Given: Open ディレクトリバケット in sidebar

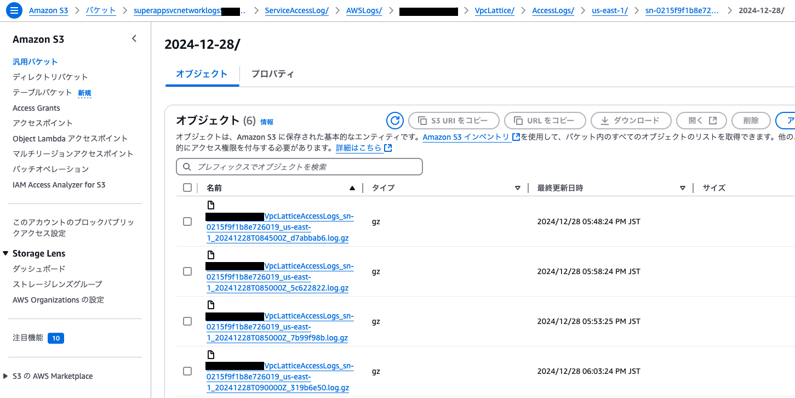Looking at the screenshot, I should [x=50, y=77].
